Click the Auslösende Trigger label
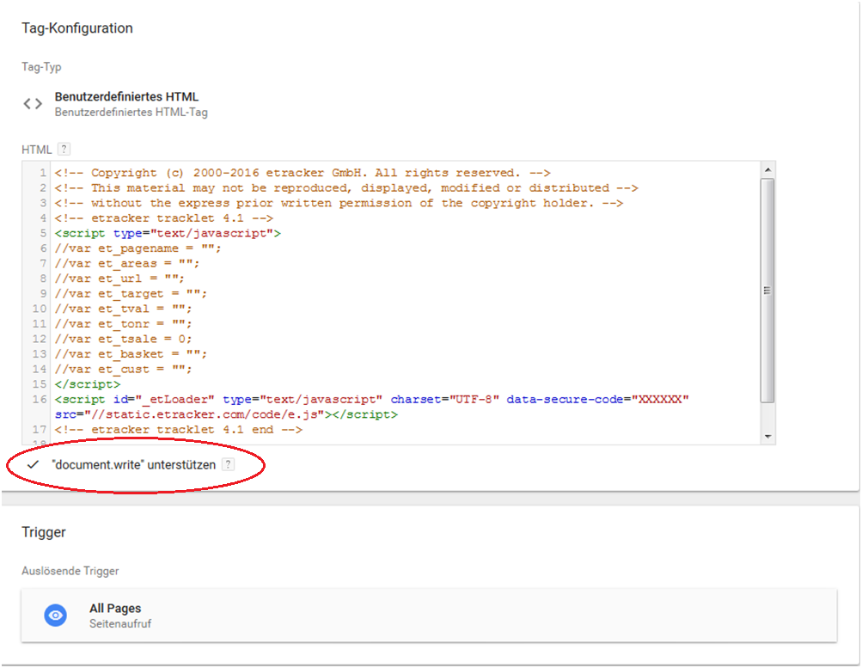Image resolution: width=862 pixels, height=668 pixels. click(70, 571)
